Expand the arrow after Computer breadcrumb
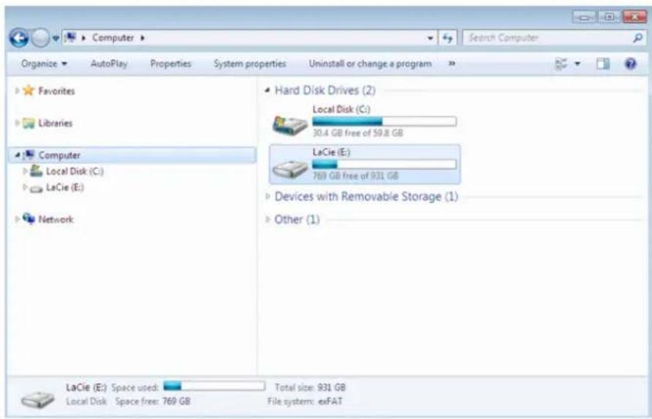 [x=143, y=38]
